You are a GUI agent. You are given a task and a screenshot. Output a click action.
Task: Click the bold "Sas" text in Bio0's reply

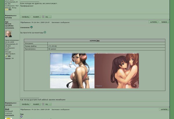[x=22, y=114]
